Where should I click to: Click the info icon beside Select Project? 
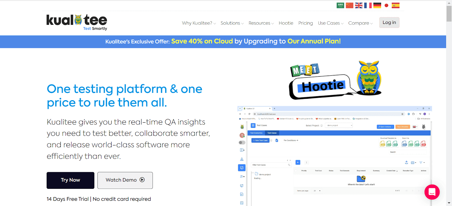(x=321, y=126)
